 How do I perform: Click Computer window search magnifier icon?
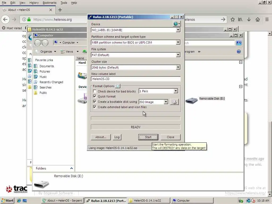click(x=239, y=43)
